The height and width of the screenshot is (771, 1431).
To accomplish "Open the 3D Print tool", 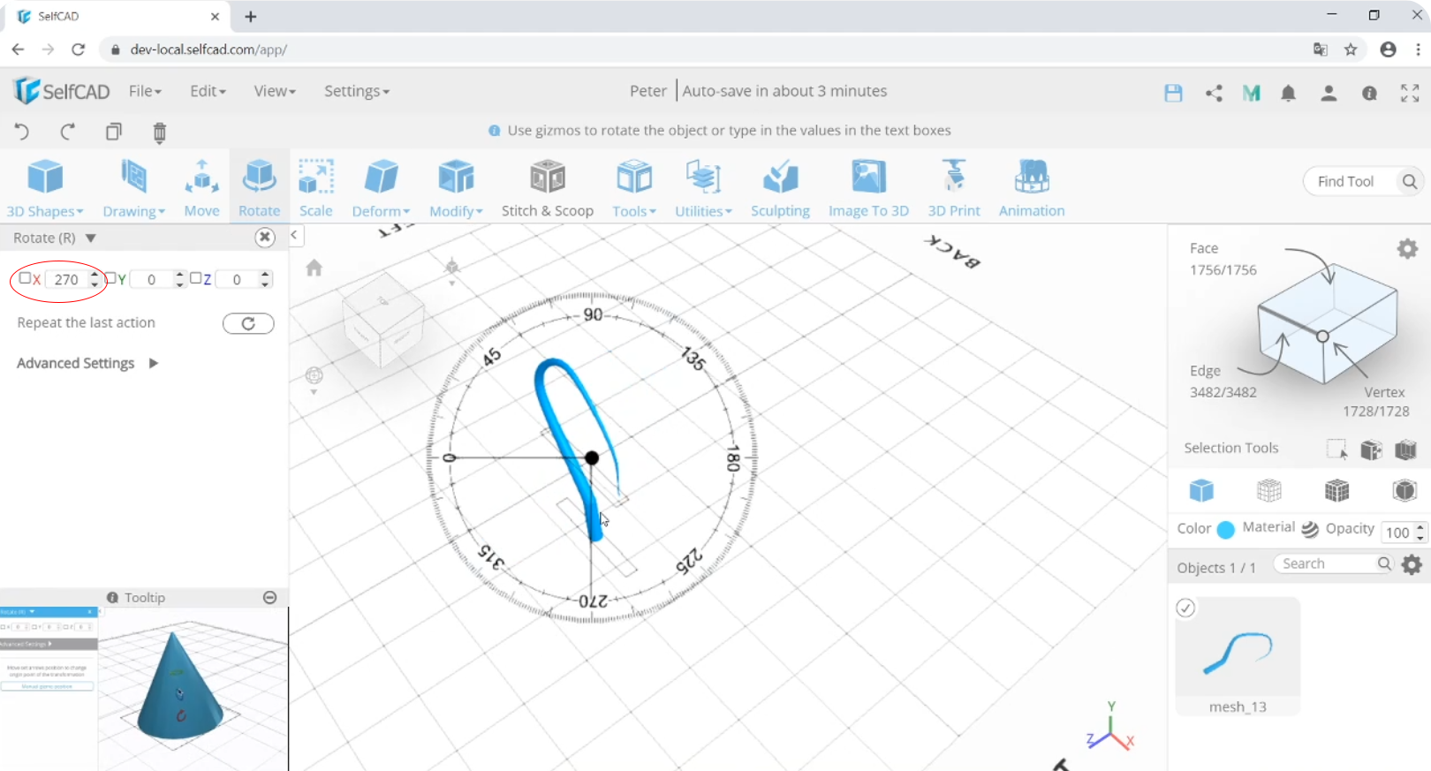I will tap(954, 187).
